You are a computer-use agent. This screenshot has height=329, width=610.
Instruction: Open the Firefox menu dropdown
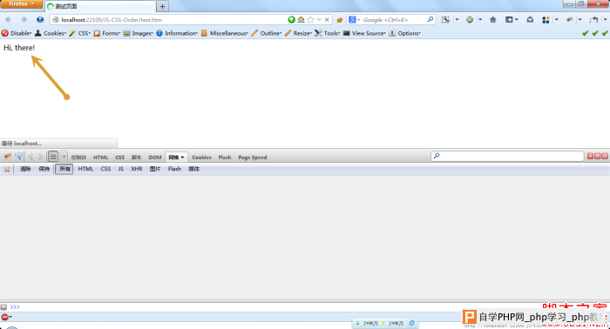22,3
